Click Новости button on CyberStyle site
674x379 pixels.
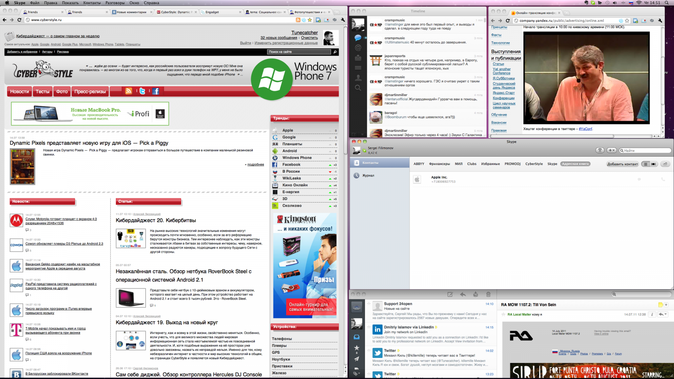19,91
